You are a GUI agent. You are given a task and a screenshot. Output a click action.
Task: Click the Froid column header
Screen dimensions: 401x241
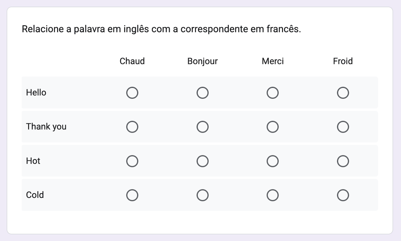[x=343, y=61]
